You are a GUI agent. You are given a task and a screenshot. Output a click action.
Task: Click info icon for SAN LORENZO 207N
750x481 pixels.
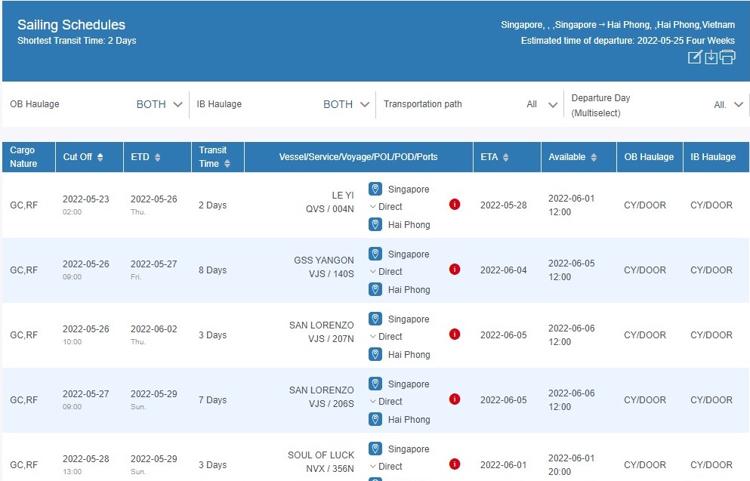click(x=455, y=335)
